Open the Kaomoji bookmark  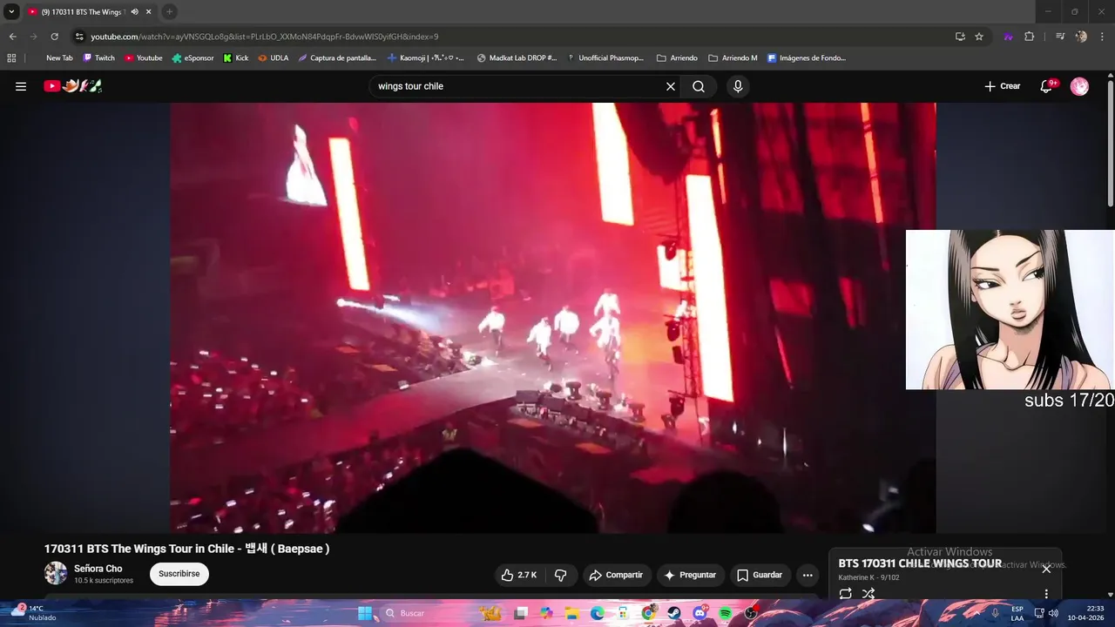(426, 58)
